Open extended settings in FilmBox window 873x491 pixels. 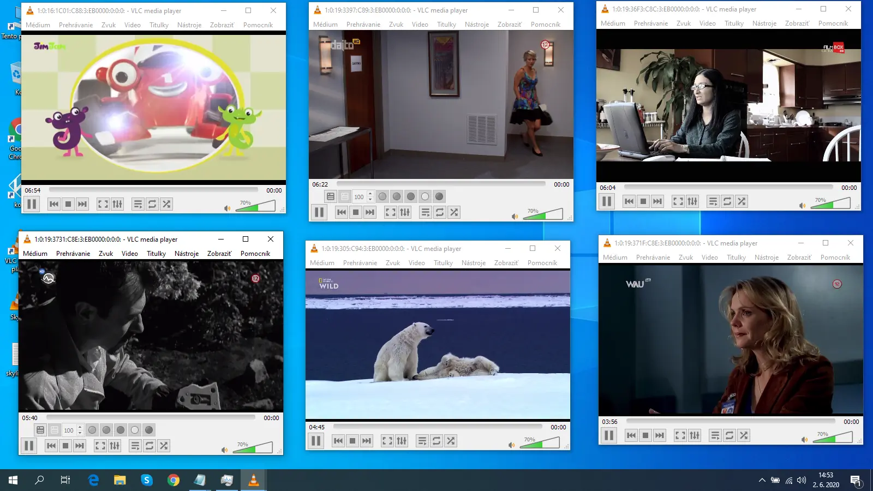pos(692,201)
